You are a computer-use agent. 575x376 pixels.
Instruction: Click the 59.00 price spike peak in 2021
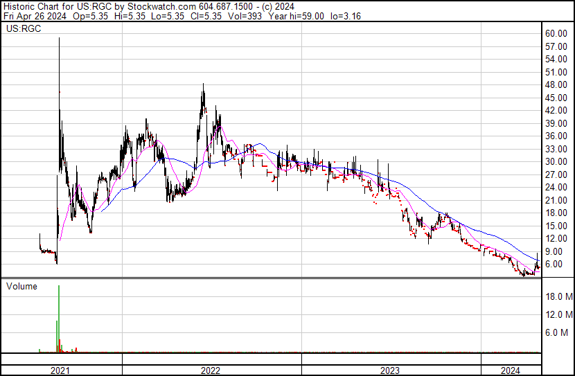[x=59, y=38]
